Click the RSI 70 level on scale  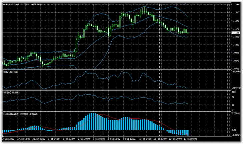pos(233,97)
